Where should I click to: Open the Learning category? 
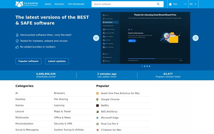point(59,105)
